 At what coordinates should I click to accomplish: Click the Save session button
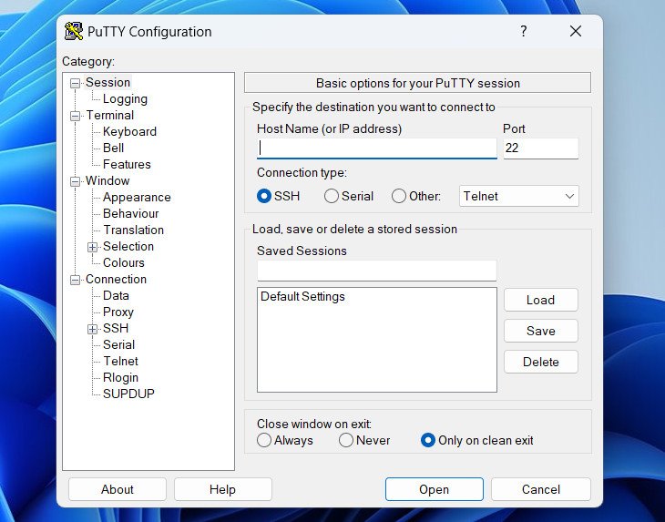(541, 331)
